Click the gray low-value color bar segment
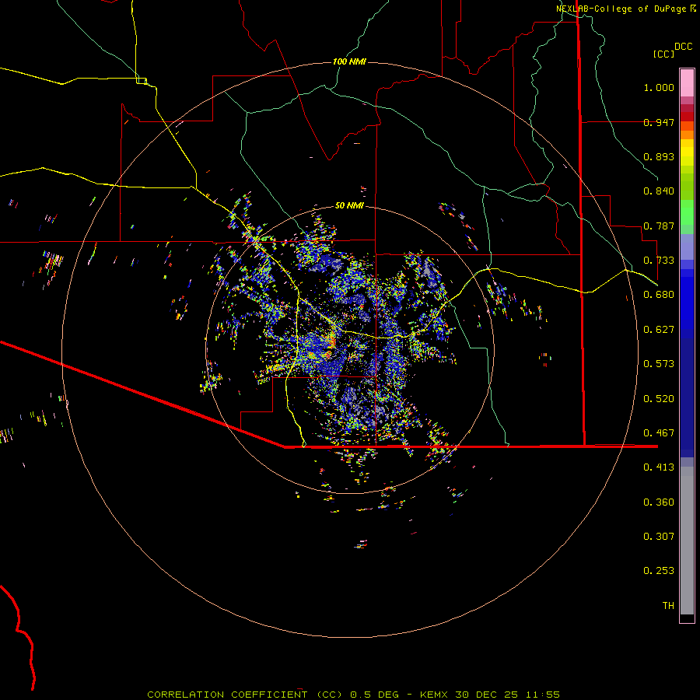This screenshot has height=700, width=700. [x=687, y=541]
